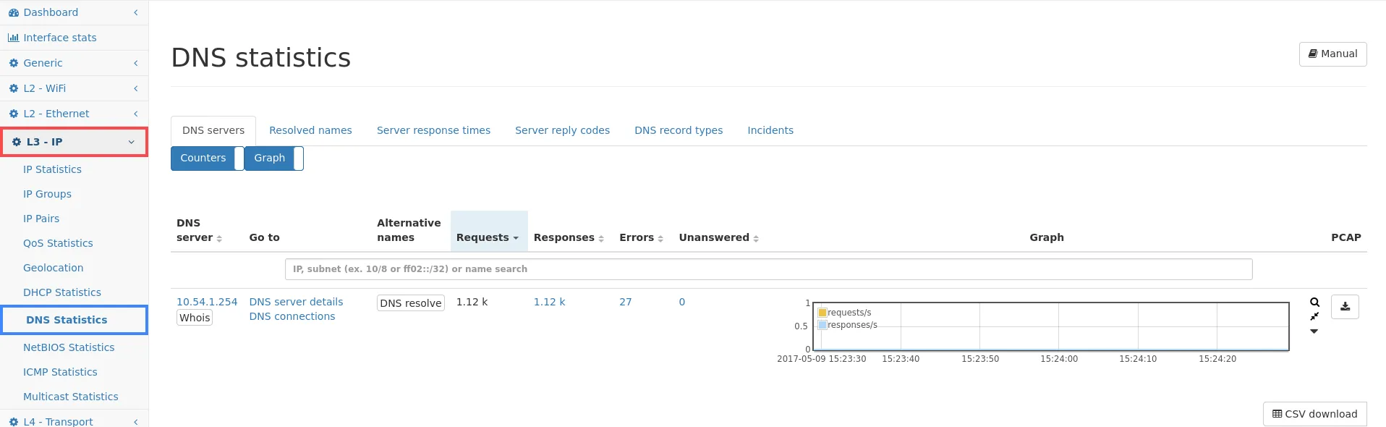Open the 10.54.1.254 server link

tap(207, 302)
